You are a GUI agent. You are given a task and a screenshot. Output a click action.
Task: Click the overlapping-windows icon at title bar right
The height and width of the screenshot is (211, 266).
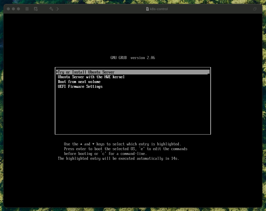(x=255, y=9)
